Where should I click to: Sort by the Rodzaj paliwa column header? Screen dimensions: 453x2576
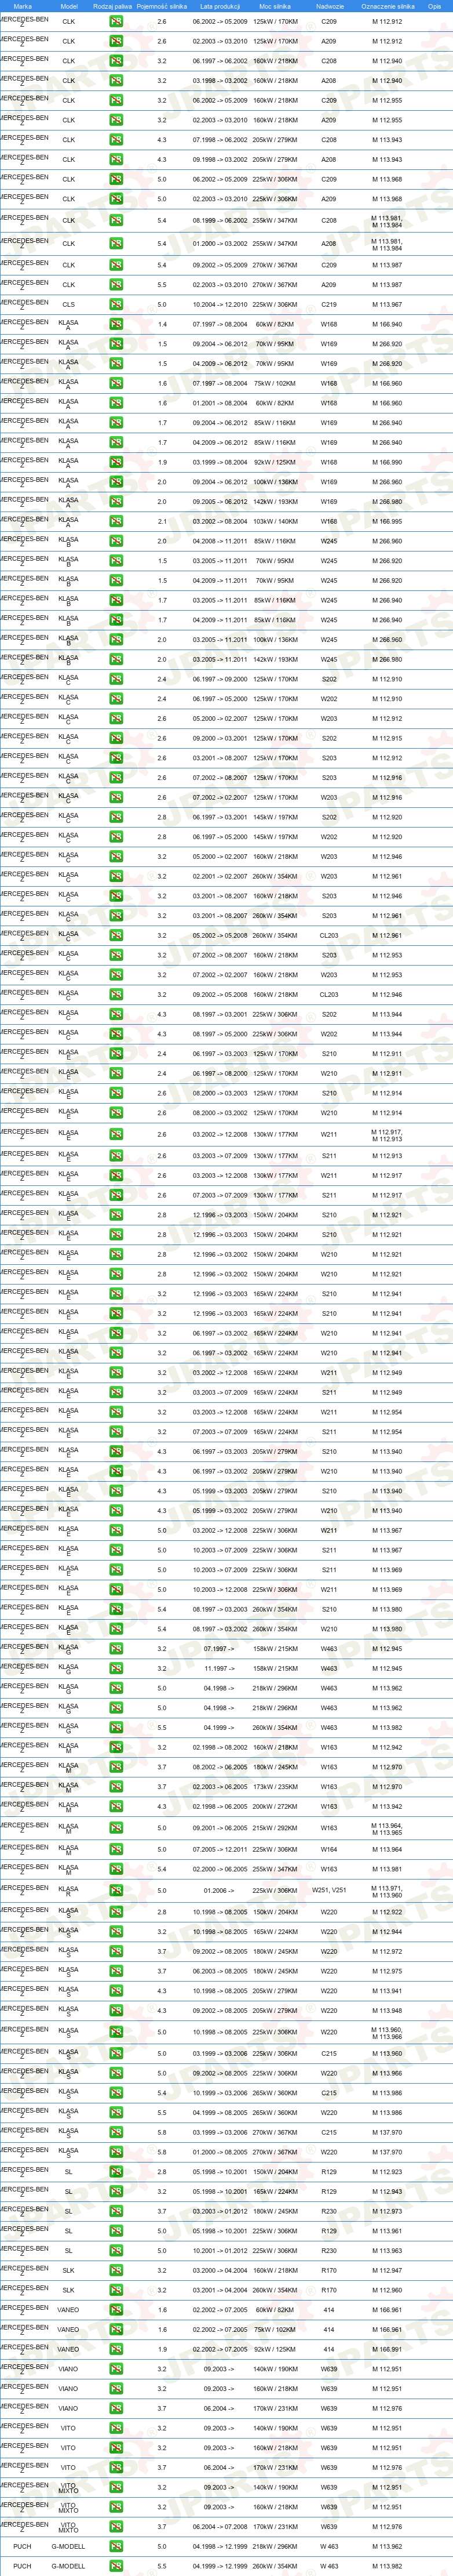112,6
